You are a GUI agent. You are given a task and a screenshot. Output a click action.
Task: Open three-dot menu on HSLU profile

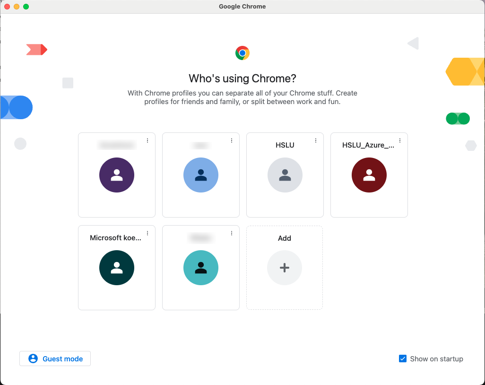tap(316, 140)
